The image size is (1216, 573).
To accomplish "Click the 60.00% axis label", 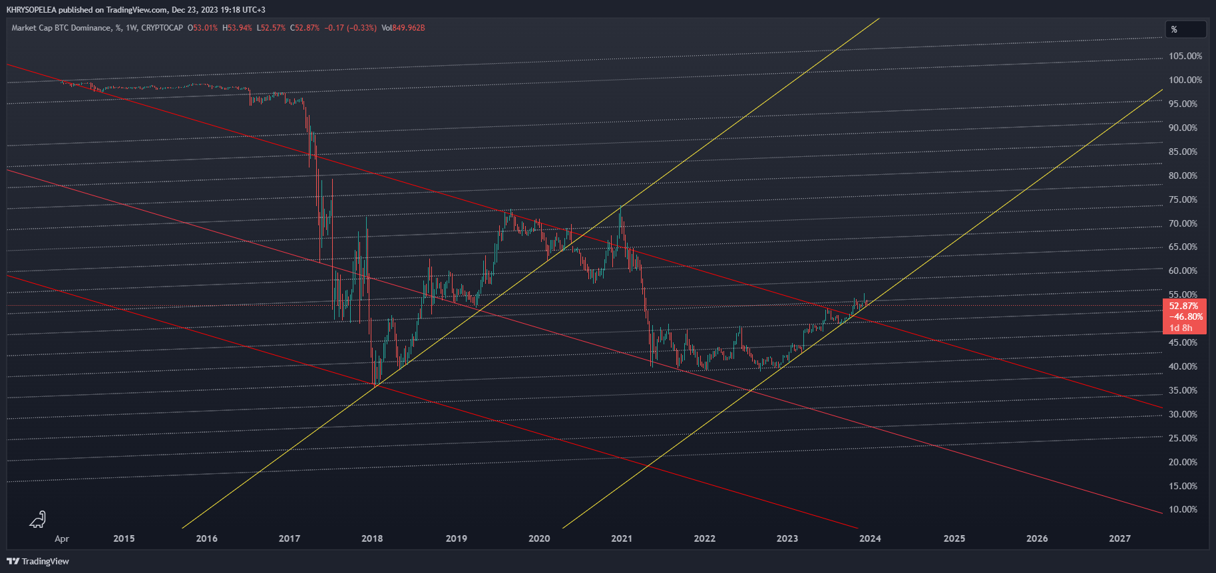I will (x=1183, y=271).
